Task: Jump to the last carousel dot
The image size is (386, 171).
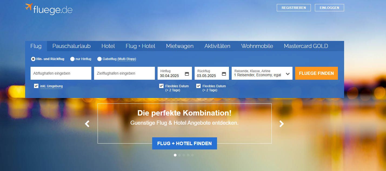Action: pos(192,155)
